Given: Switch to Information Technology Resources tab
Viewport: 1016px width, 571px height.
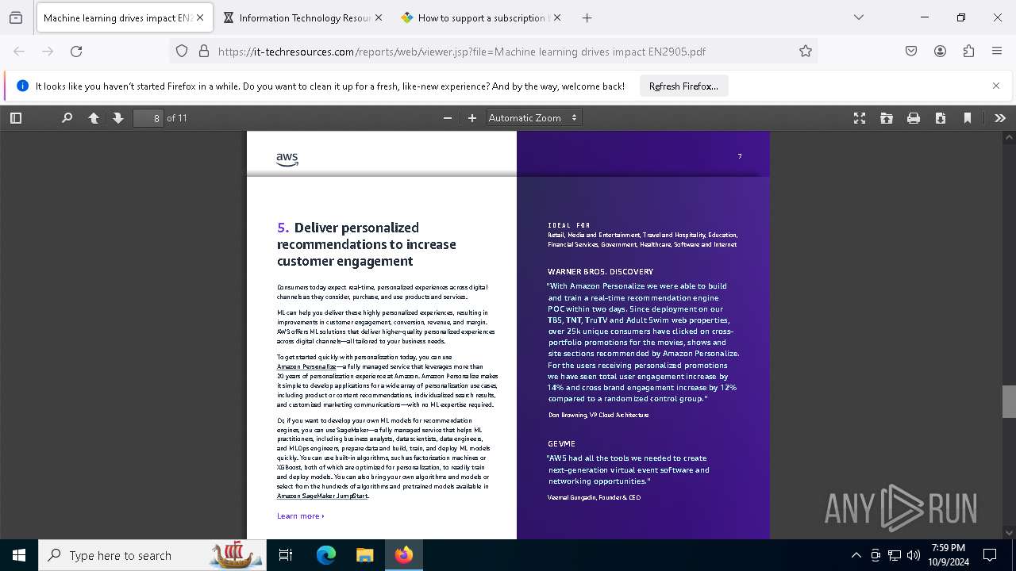Looking at the screenshot, I should coord(303,17).
